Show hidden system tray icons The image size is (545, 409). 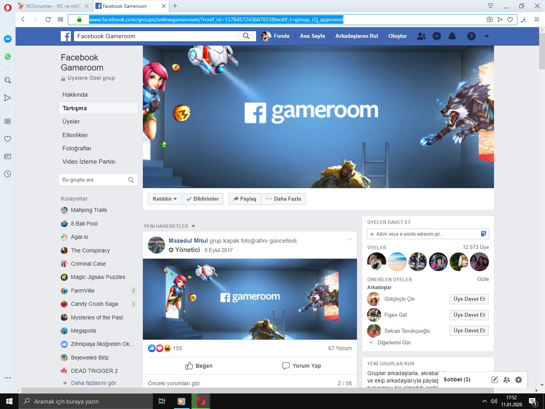click(x=484, y=401)
